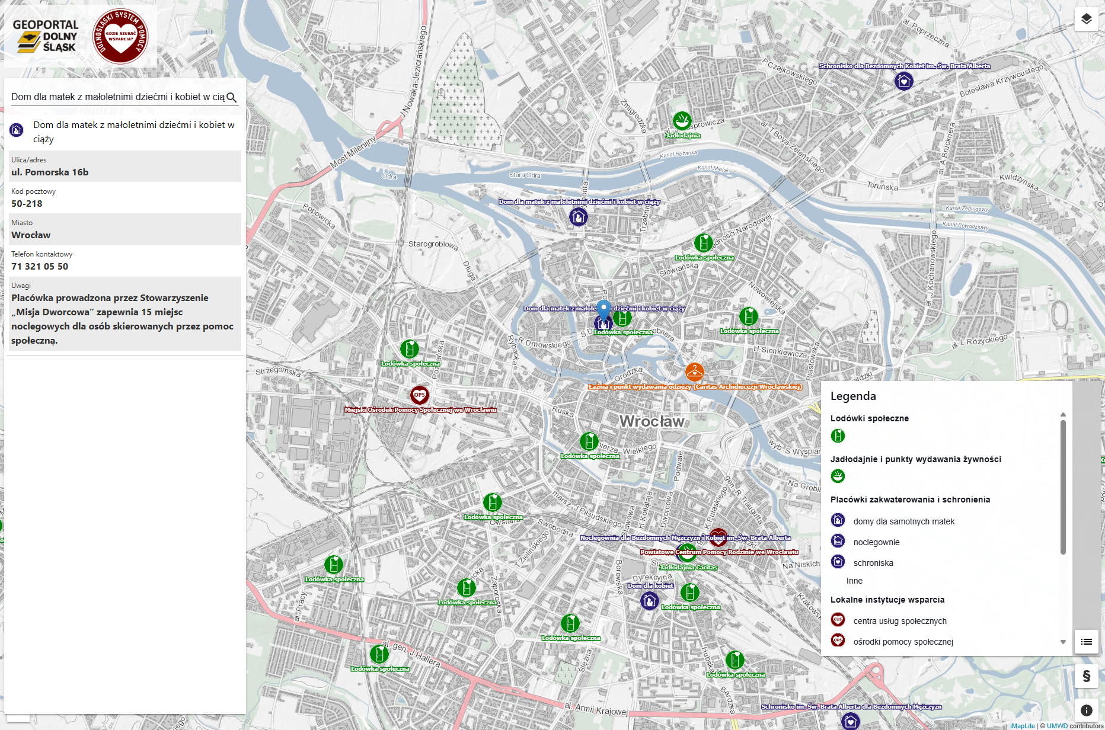The image size is (1105, 730).
Task: Click the 'Legenda' panel heading
Action: [853, 396]
